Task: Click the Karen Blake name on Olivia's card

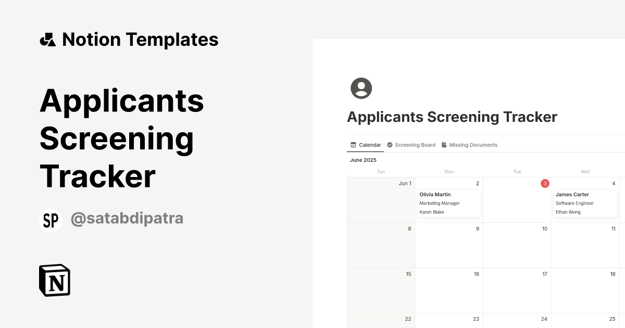Action: [x=432, y=212]
